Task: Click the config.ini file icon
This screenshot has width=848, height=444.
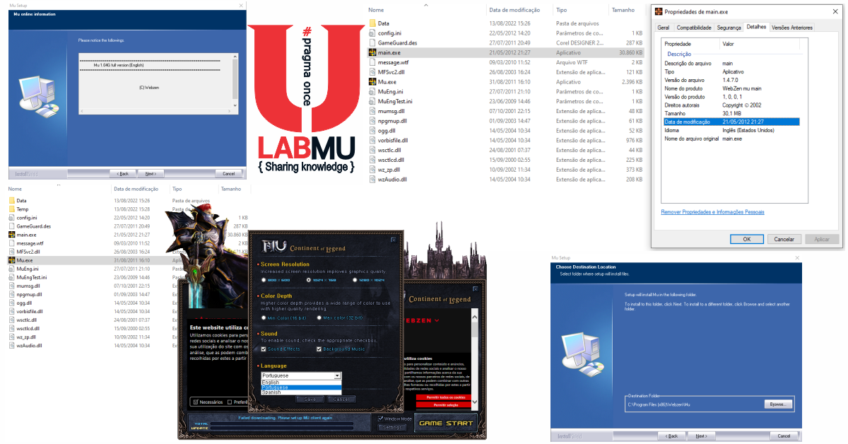Action: [374, 33]
